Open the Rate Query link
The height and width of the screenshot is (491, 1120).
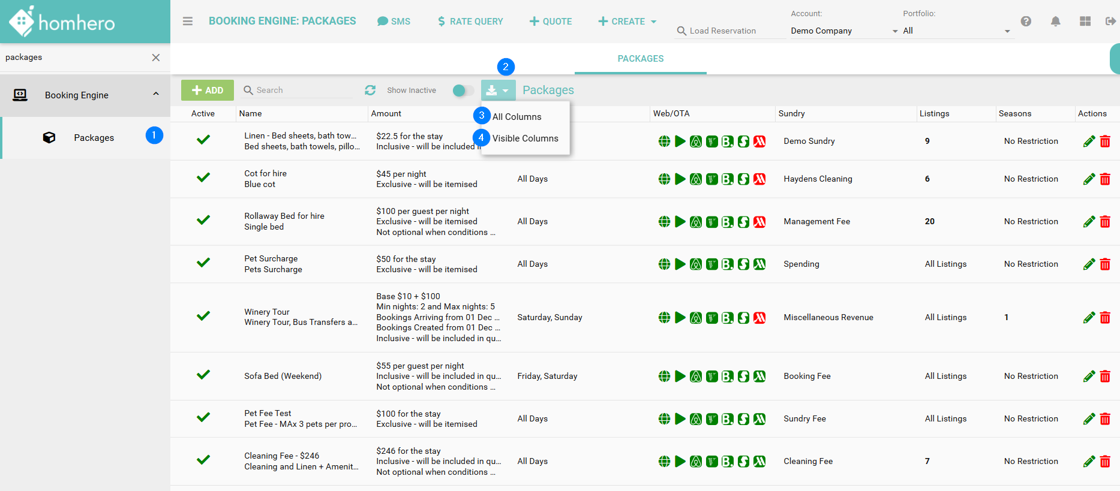point(470,22)
